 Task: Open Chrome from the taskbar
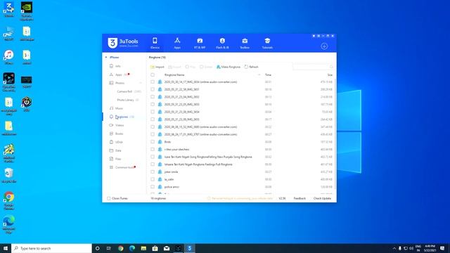coord(120,248)
